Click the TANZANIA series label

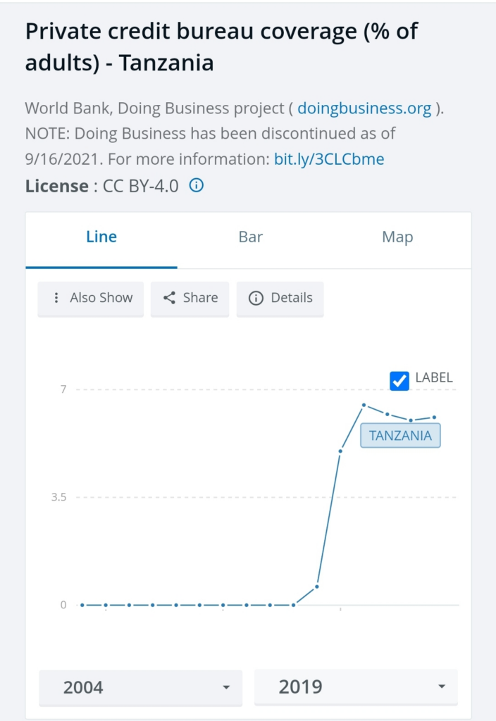click(x=400, y=436)
